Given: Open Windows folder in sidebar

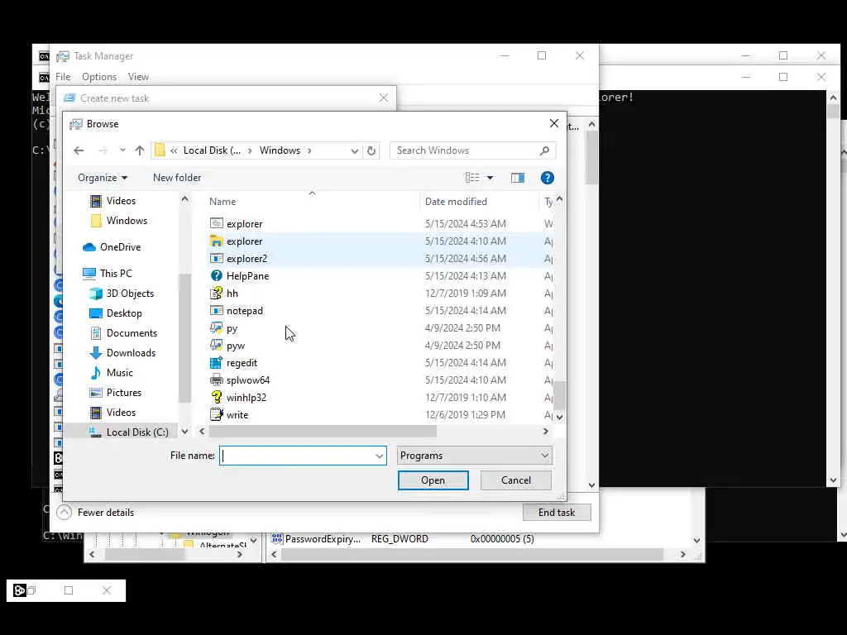Looking at the screenshot, I should 127,220.
